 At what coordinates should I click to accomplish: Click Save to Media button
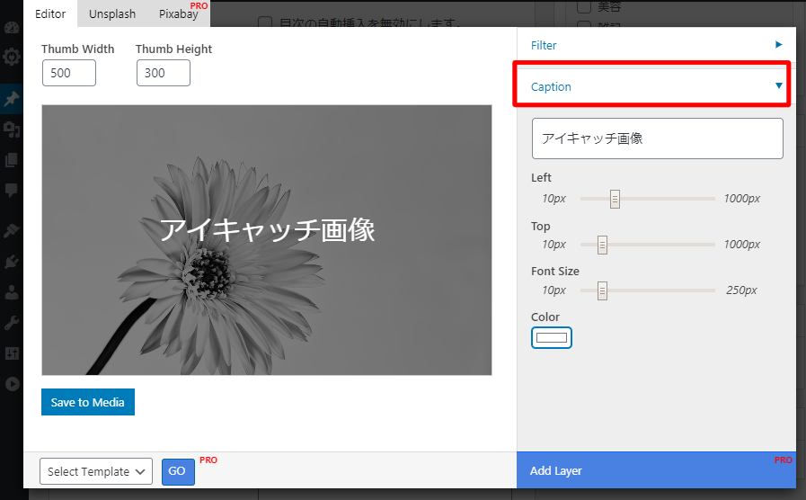[88, 402]
